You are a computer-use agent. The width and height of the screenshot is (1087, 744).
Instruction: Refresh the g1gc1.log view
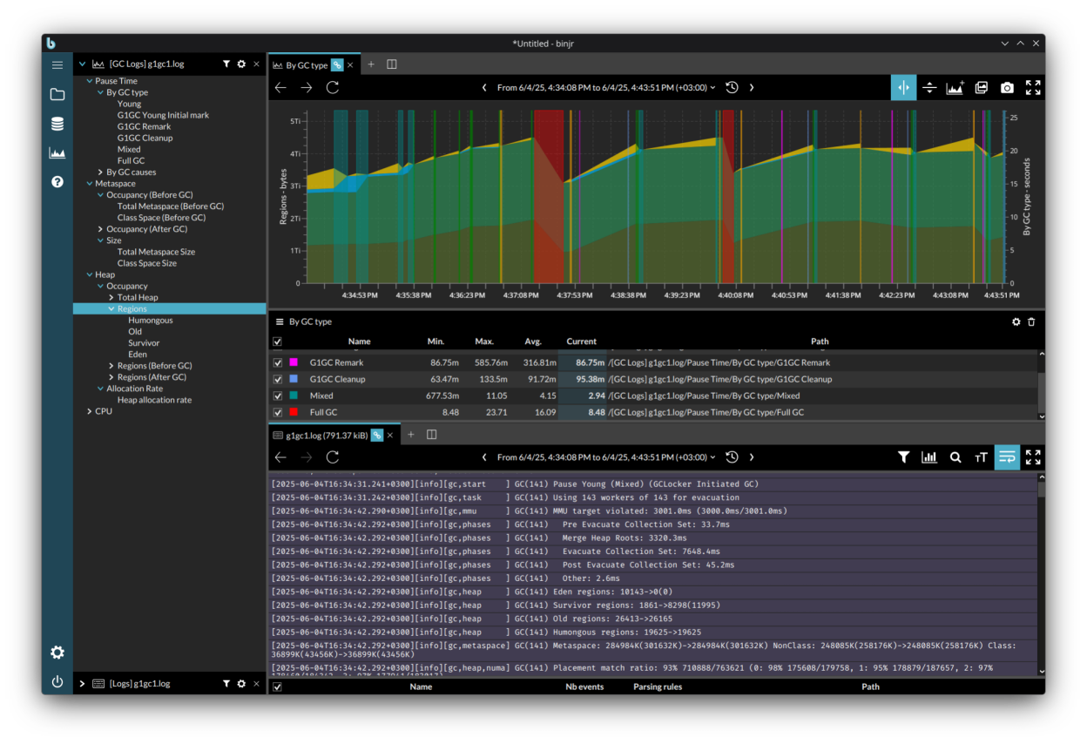pos(333,457)
